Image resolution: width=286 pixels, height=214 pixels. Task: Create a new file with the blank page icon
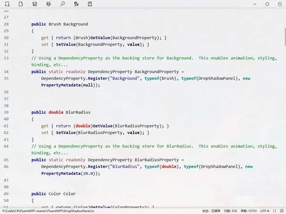[x=20, y=4]
